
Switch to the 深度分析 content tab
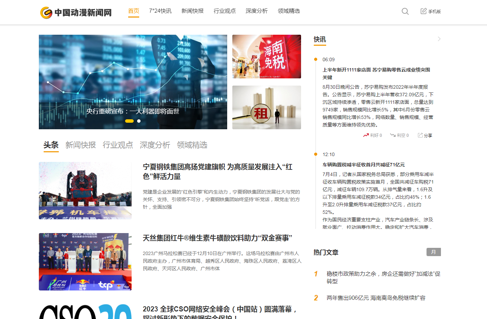[155, 145]
